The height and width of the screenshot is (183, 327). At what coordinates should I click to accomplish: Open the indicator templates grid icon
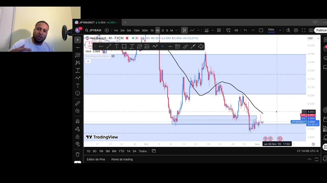(219, 30)
